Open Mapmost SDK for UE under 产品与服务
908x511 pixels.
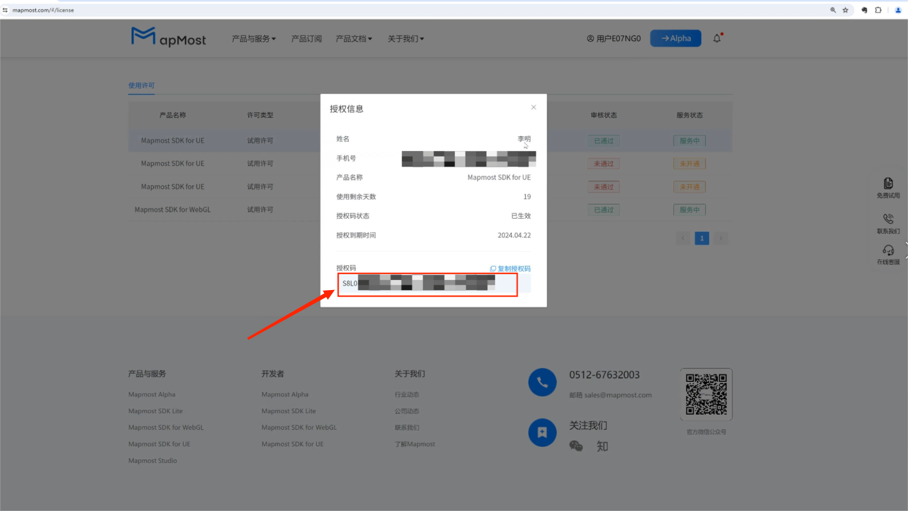point(159,444)
